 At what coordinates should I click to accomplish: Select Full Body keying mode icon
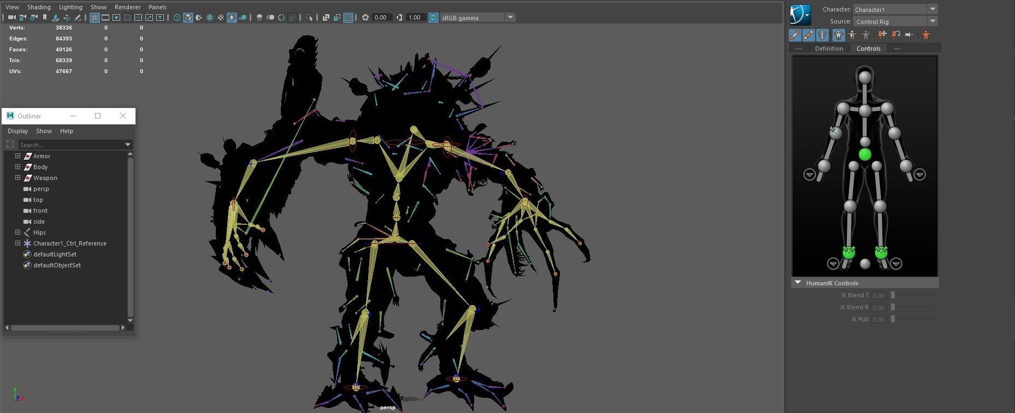tap(839, 35)
